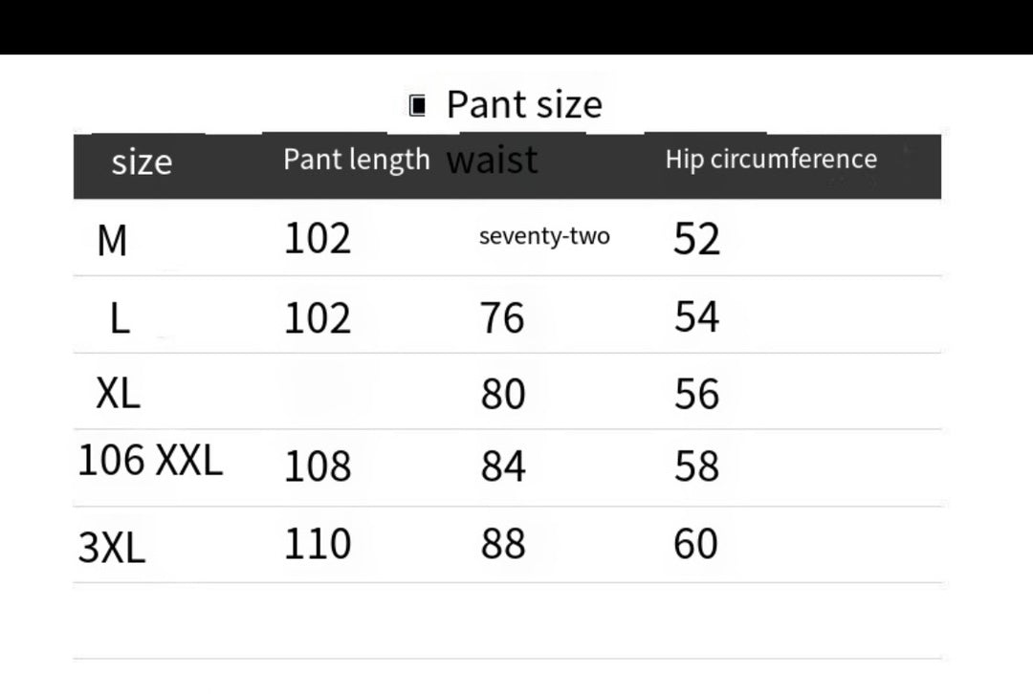Image resolution: width=1033 pixels, height=694 pixels.
Task: Click waist value 84 in the XXL row
Action: click(502, 466)
